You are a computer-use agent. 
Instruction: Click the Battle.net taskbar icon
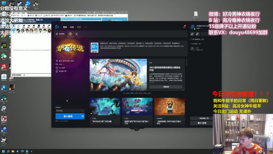tap(27, 151)
